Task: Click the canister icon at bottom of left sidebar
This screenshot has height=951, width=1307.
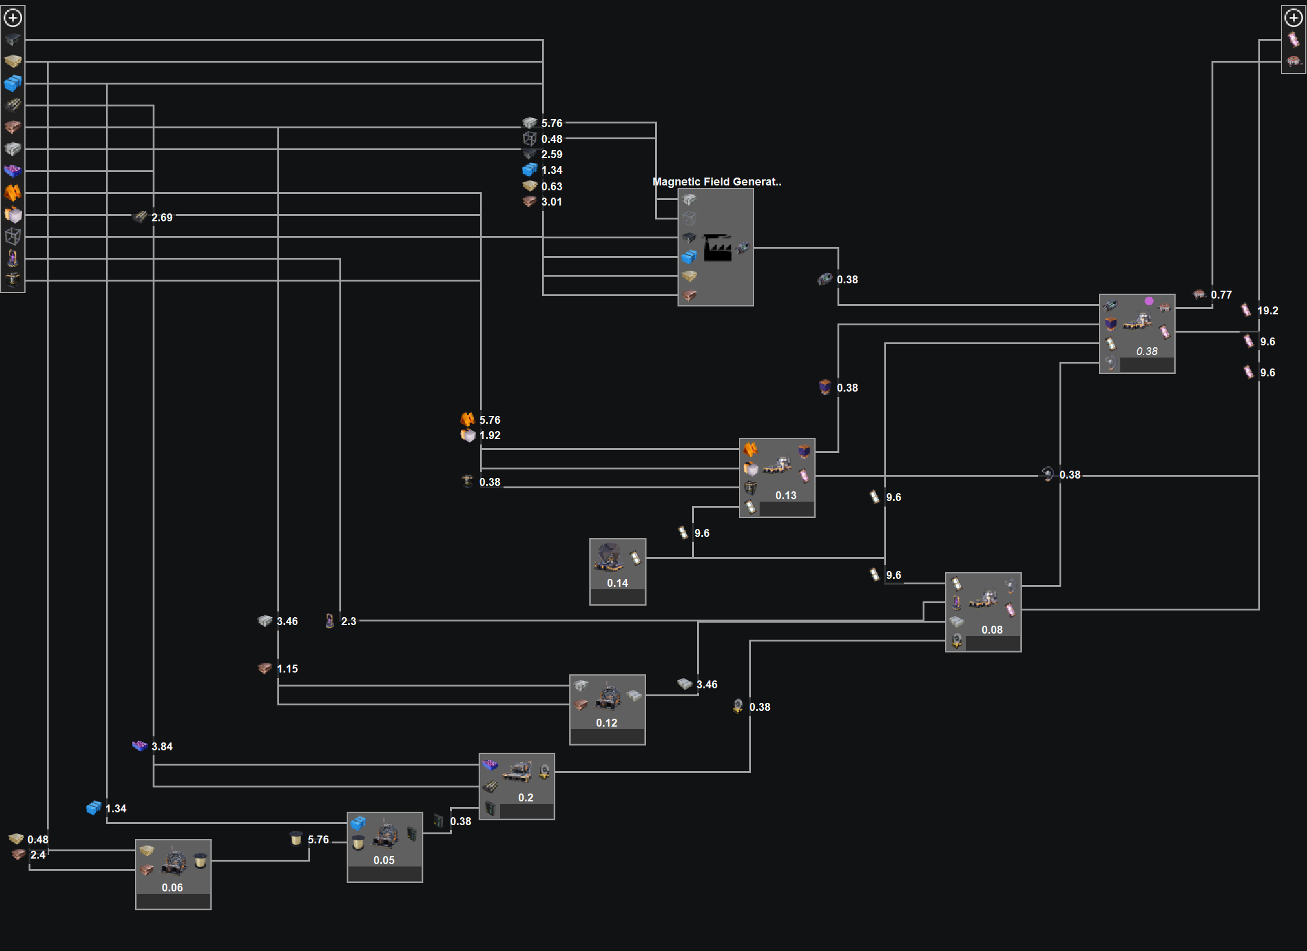Action: click(13, 279)
